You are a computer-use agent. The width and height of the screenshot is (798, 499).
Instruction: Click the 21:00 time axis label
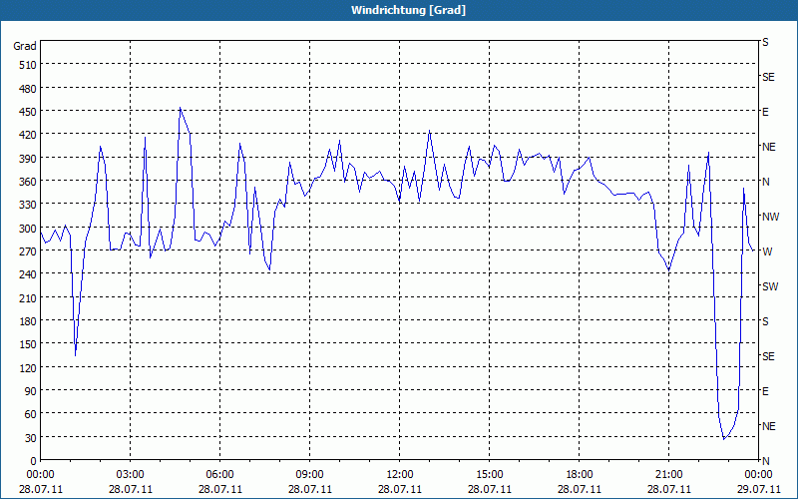[668, 475]
